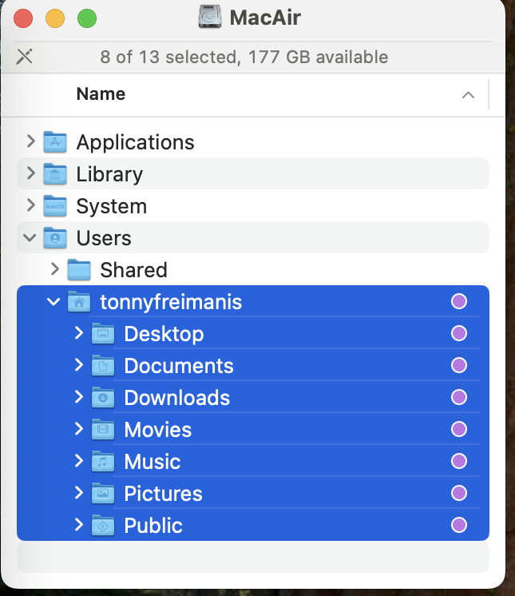
Task: Click the purple tag dot on Documents
Action: tap(459, 365)
